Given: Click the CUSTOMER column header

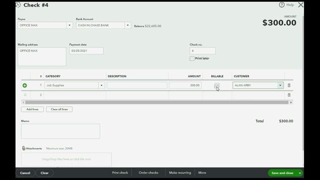Looking at the screenshot, I should click(x=241, y=76).
